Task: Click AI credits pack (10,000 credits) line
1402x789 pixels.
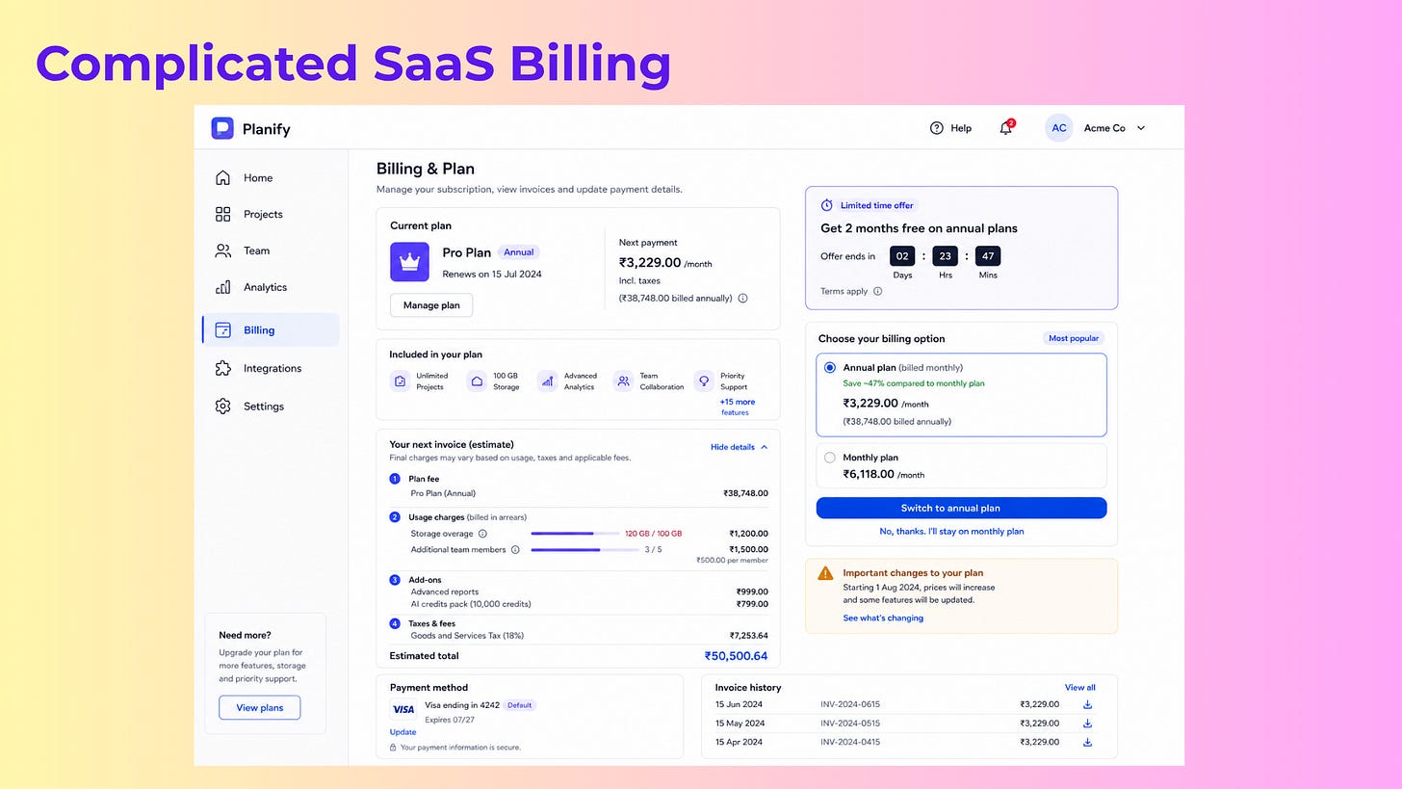Action: pyautogui.click(x=588, y=604)
